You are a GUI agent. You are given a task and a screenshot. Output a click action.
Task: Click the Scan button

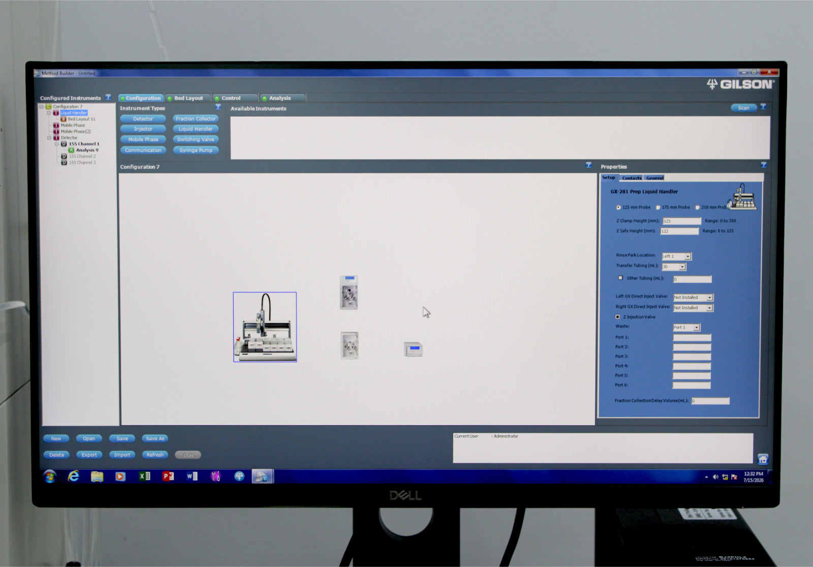743,108
